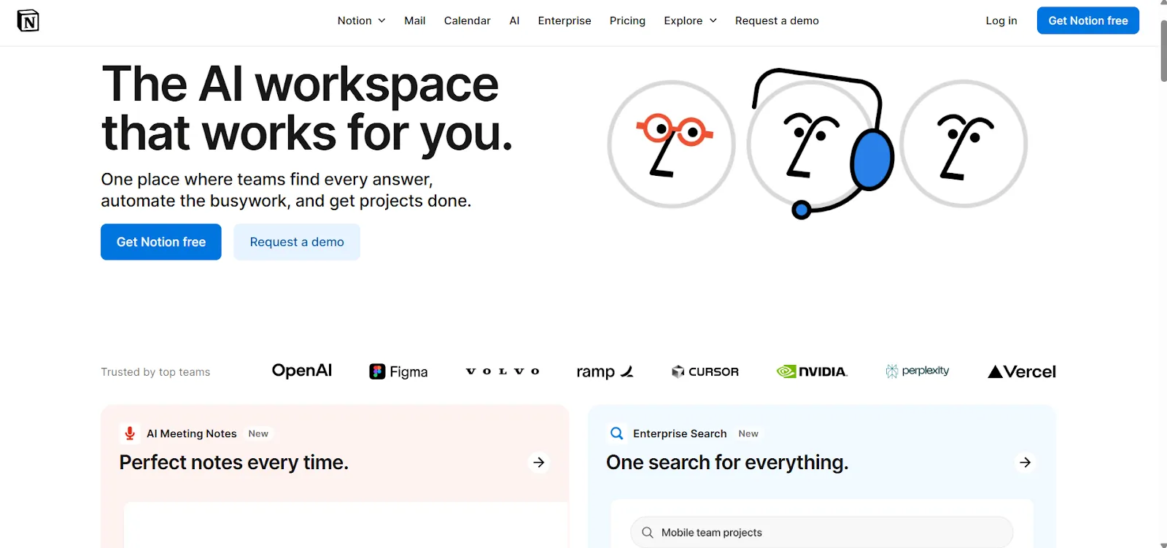Click the Figma logo
This screenshot has width=1167, height=548.
pos(398,371)
